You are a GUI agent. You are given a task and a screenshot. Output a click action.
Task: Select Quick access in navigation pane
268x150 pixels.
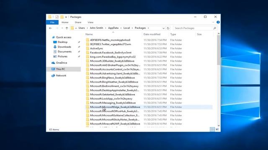(63, 37)
